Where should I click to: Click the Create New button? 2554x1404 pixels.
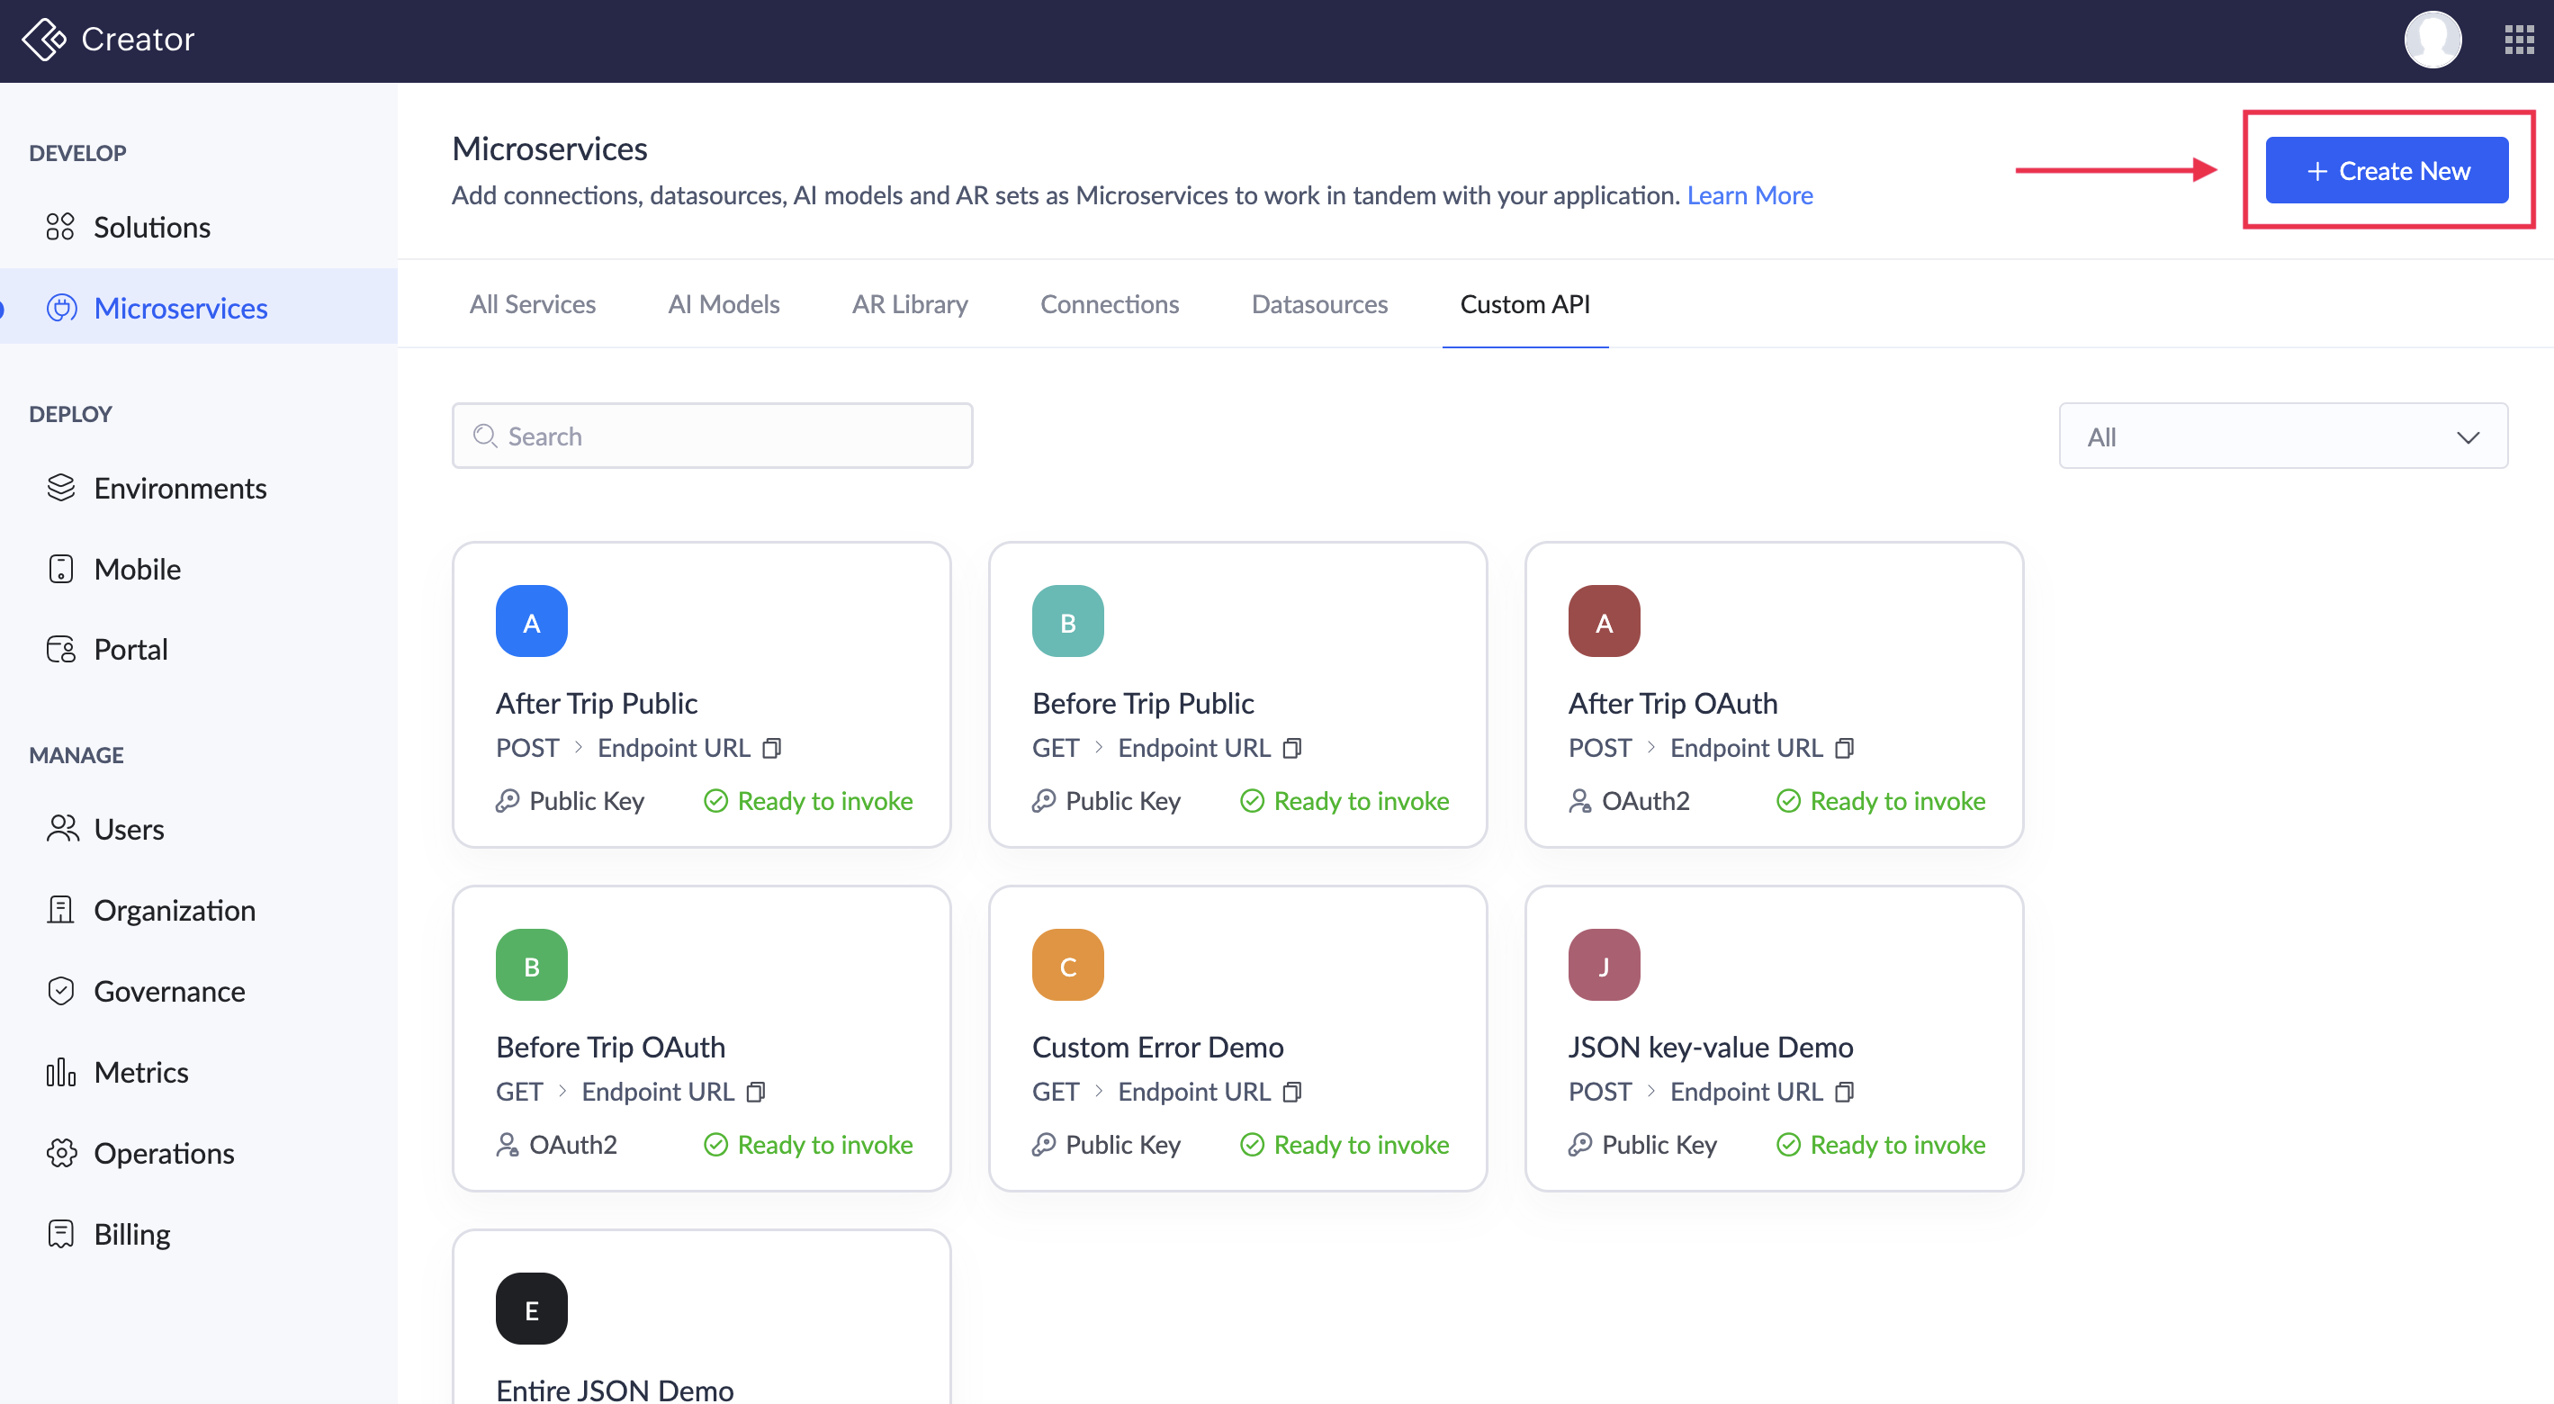click(x=2386, y=170)
